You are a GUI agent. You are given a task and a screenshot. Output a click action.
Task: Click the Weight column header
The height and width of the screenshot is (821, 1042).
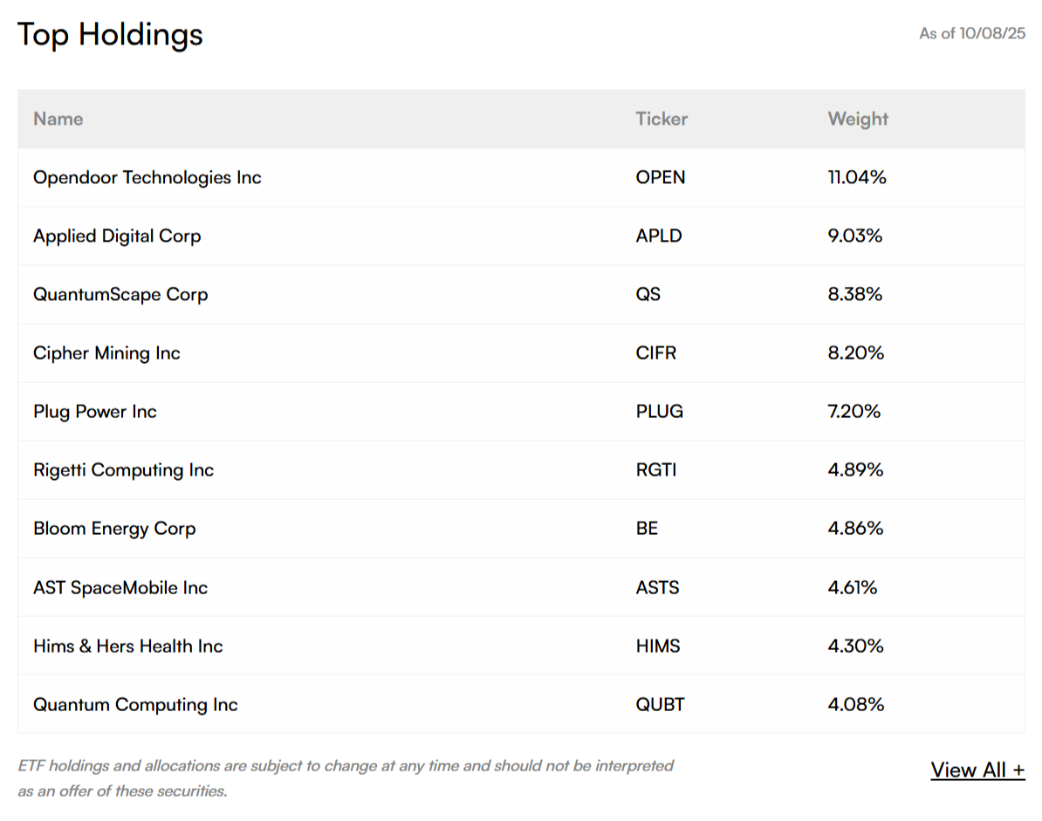coord(858,119)
